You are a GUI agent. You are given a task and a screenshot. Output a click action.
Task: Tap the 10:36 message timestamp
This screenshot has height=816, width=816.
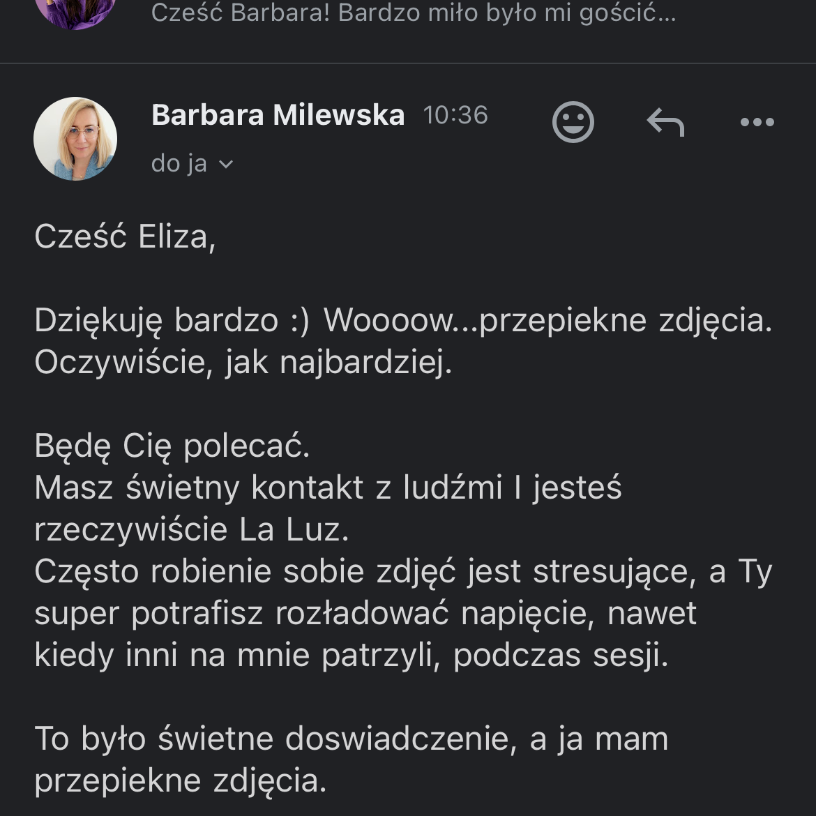click(455, 115)
